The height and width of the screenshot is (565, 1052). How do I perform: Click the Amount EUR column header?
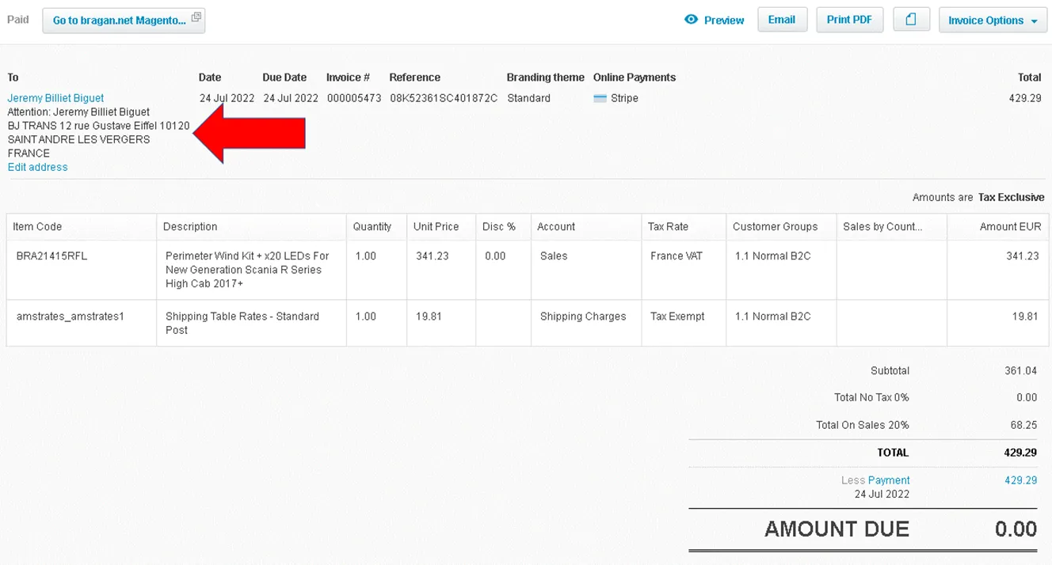[x=998, y=226]
